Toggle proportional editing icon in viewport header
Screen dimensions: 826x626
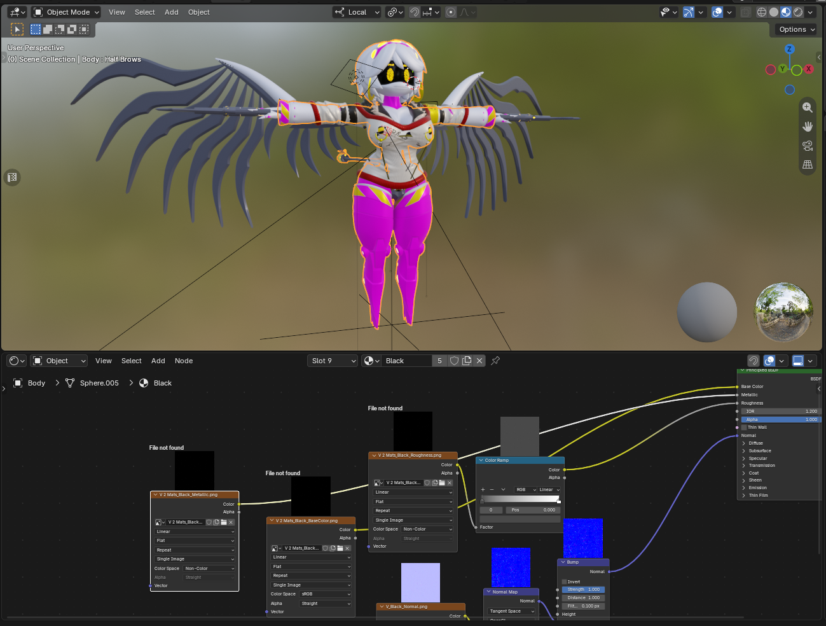451,12
